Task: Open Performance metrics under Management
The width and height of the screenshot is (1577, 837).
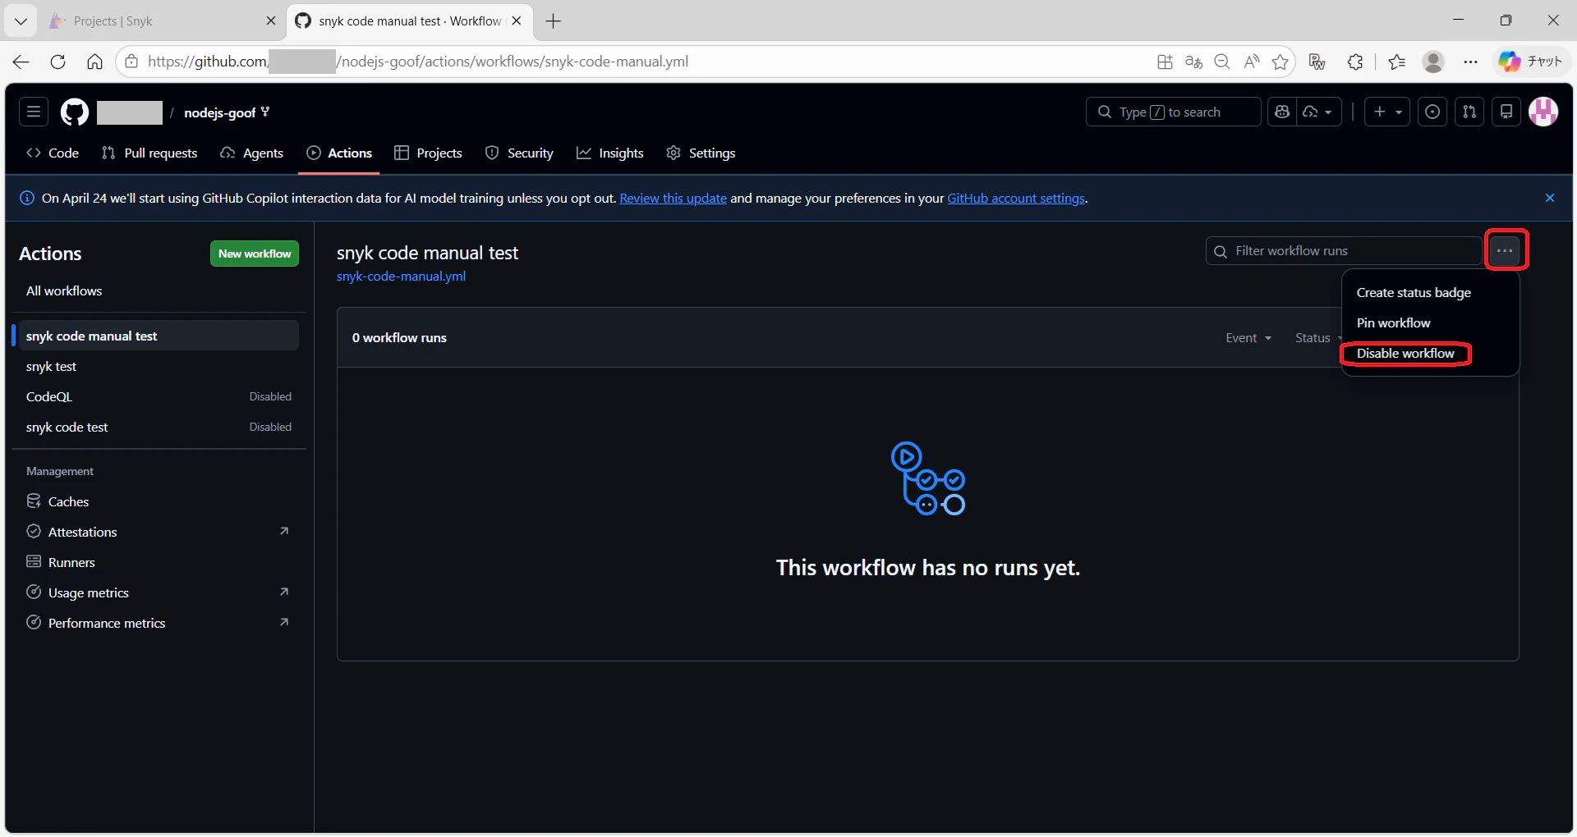Action: point(159,623)
